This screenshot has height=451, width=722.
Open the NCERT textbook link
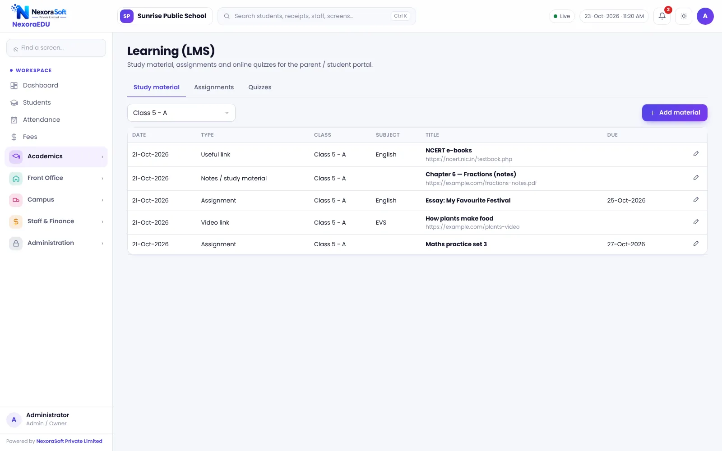coord(469,159)
